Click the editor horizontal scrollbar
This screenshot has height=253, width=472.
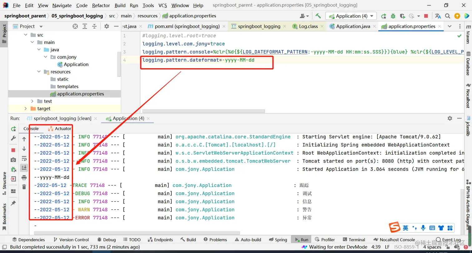tap(204, 111)
